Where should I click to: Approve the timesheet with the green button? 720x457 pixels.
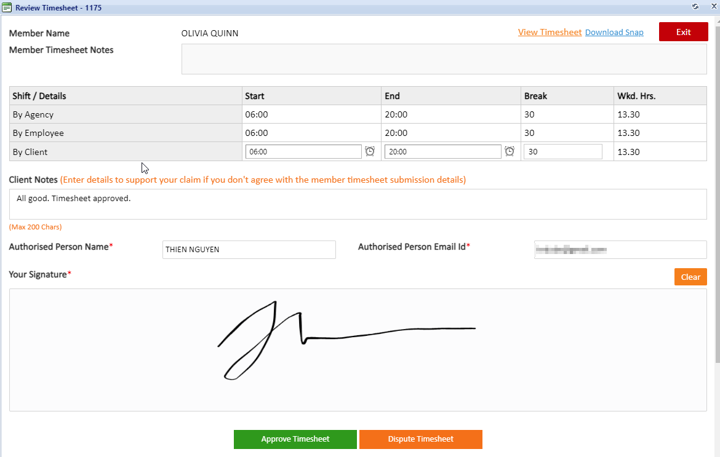click(x=295, y=439)
